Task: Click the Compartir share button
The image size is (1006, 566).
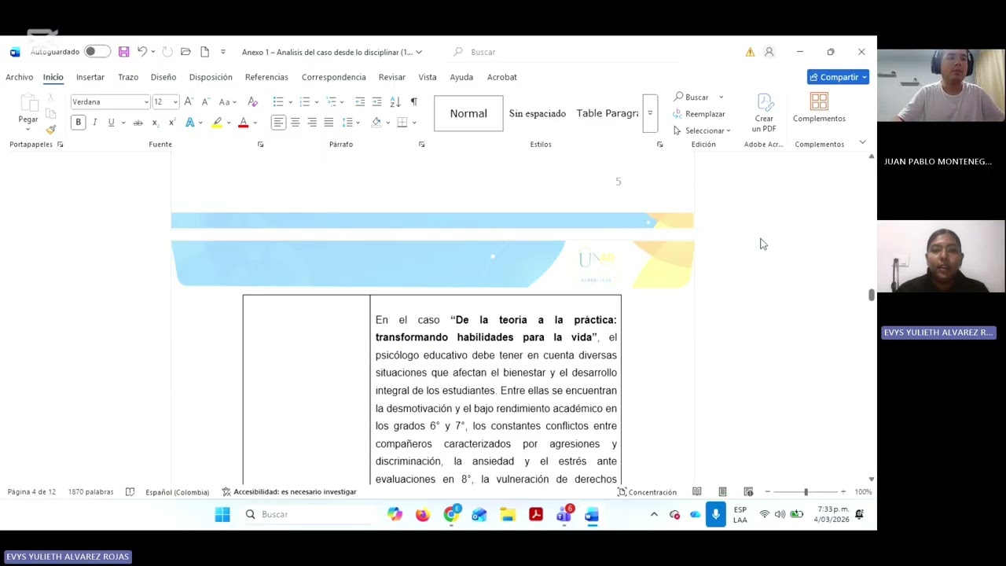Action: (838, 77)
